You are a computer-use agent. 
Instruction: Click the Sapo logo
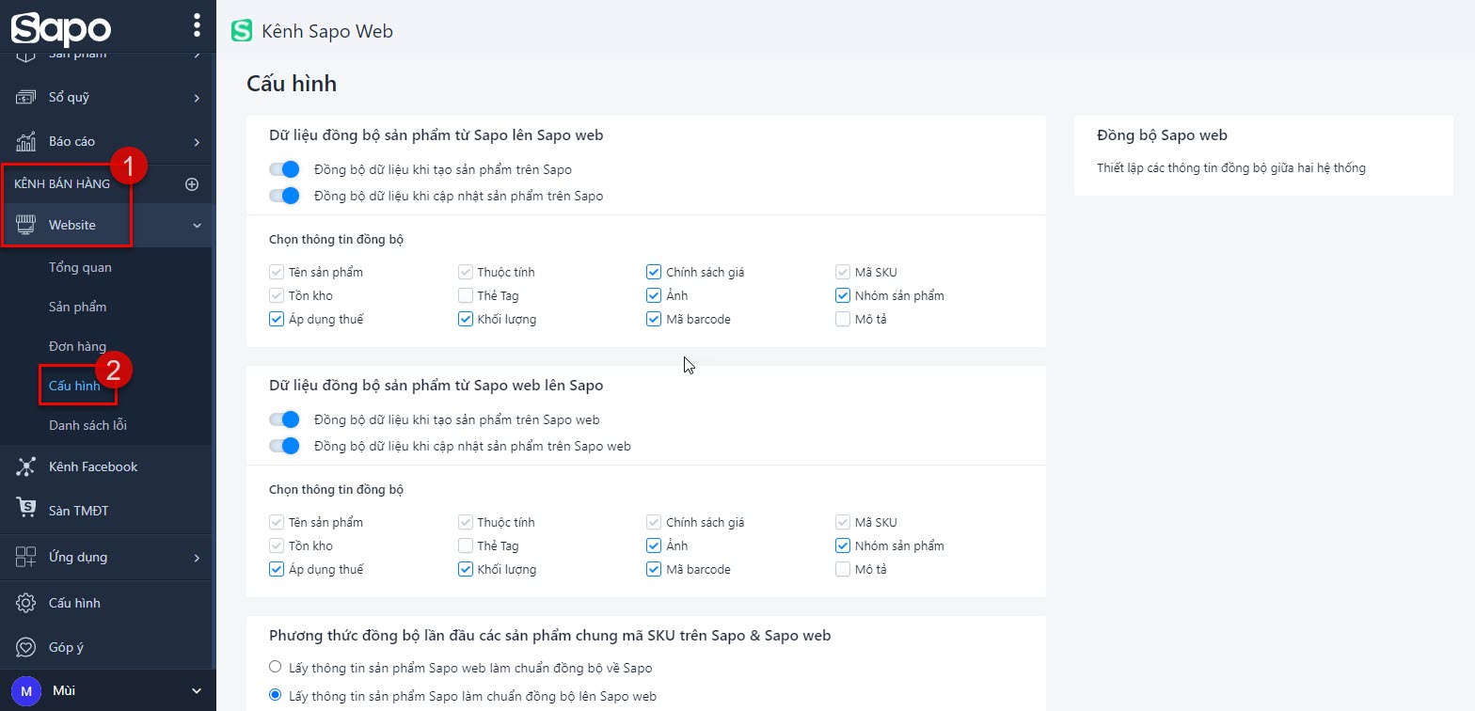[x=61, y=28]
